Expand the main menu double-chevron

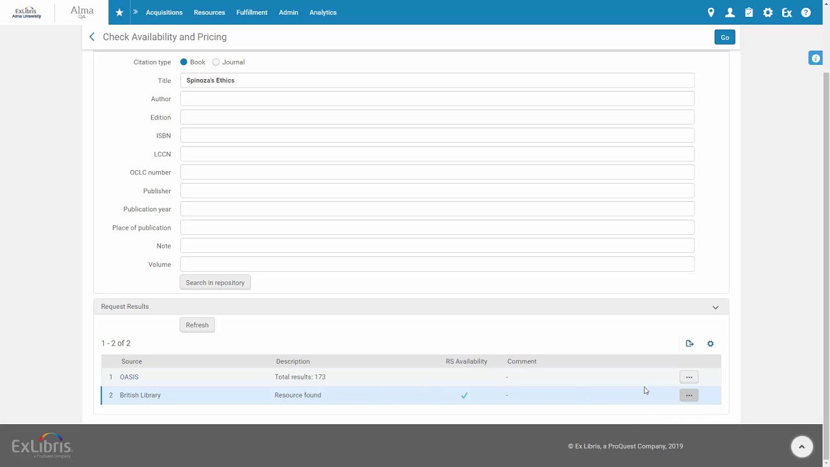(x=136, y=12)
